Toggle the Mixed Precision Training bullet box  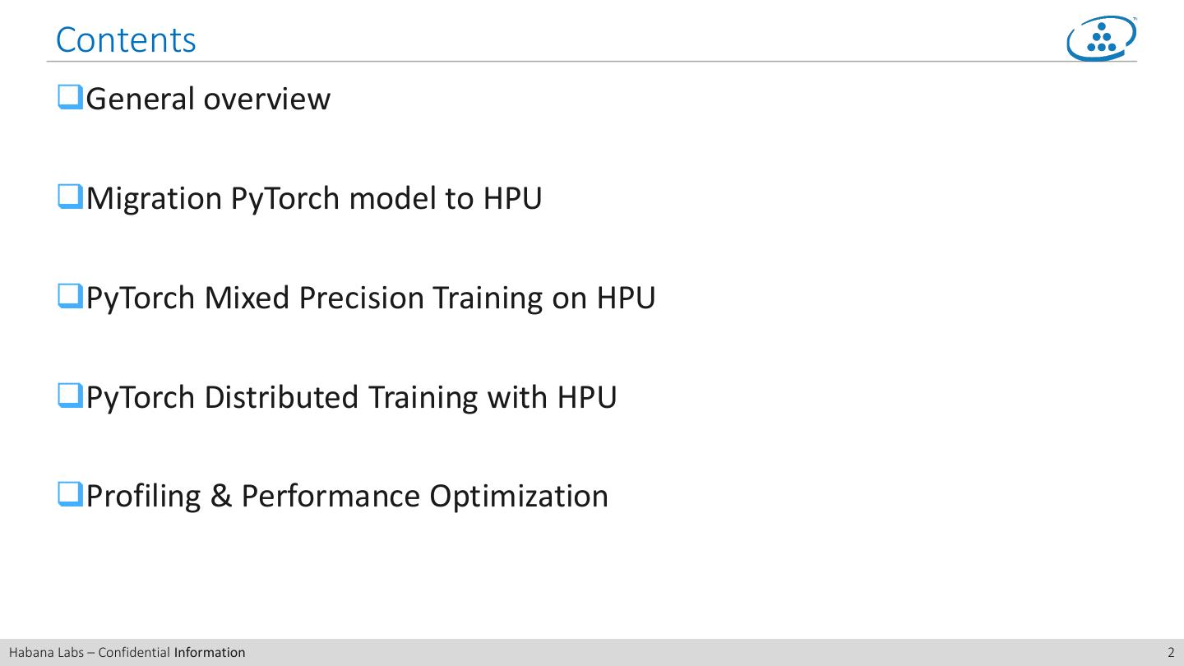click(x=70, y=297)
